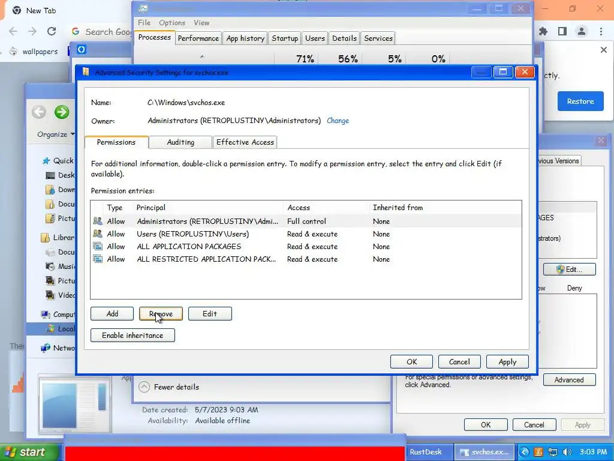Click the orange Java tray icon
The height and width of the screenshot is (461, 614).
pos(539,452)
